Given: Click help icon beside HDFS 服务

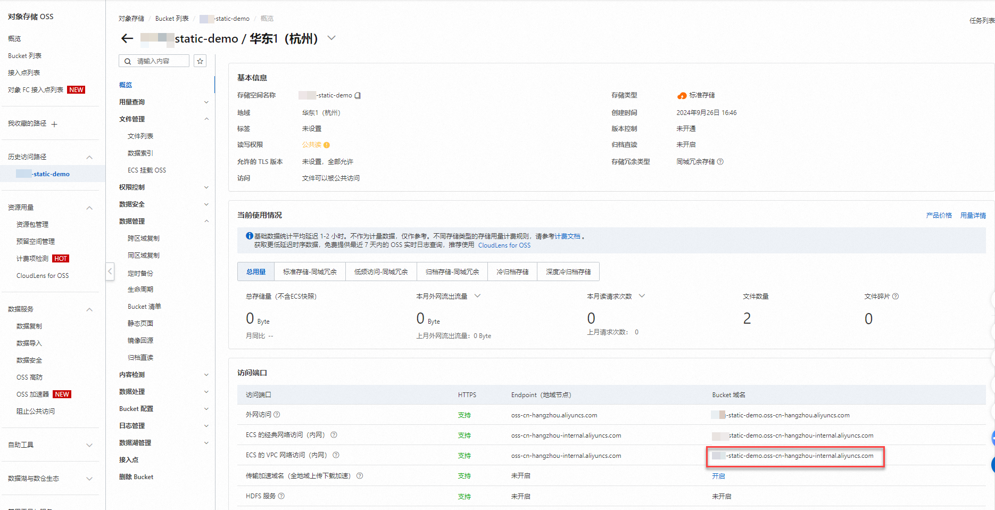Looking at the screenshot, I should [281, 496].
